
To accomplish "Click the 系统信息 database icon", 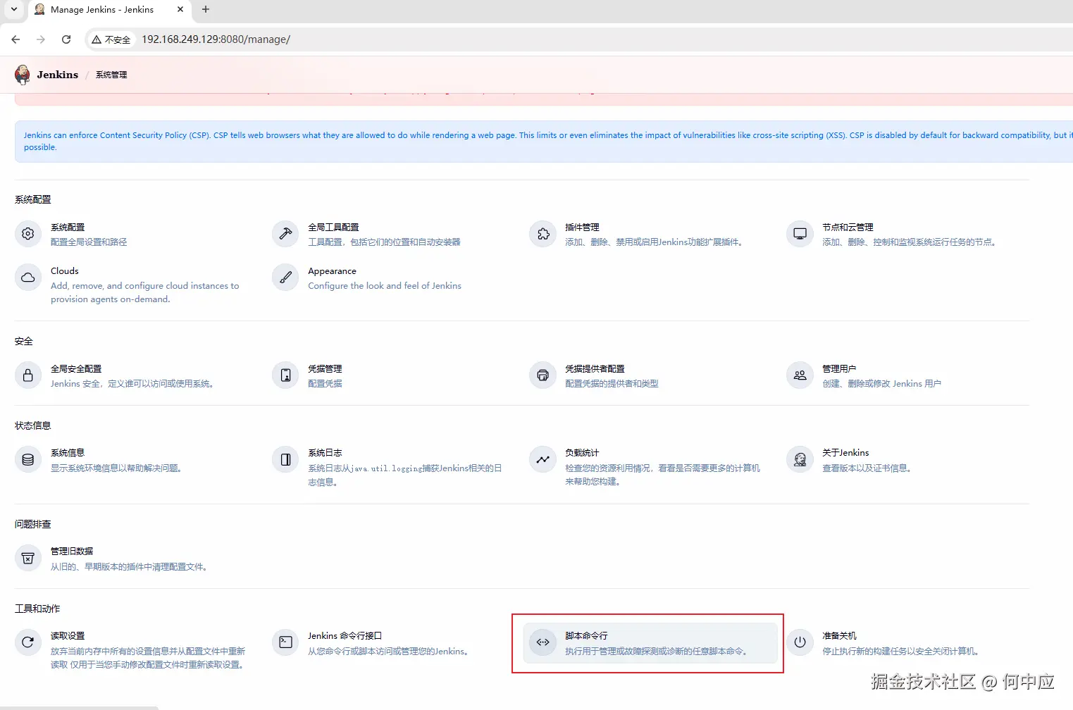I will 28,460.
